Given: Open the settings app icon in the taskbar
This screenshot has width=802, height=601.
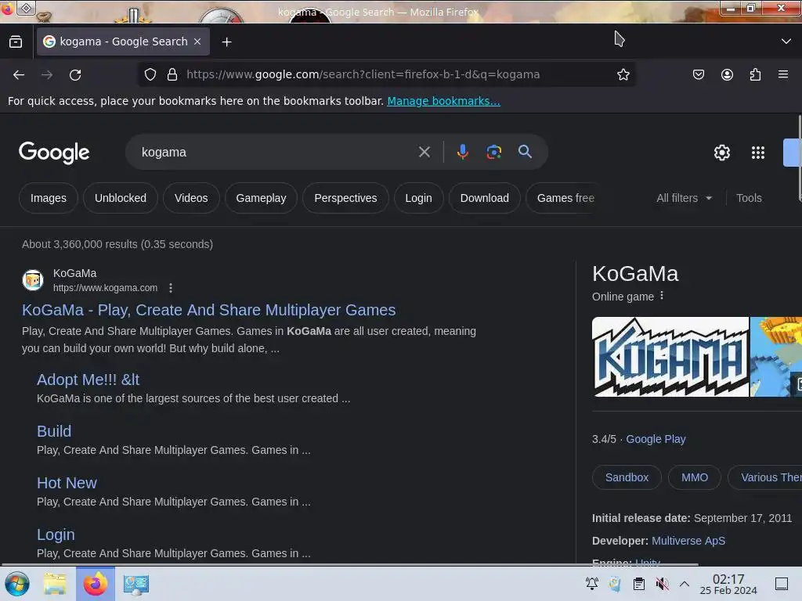Looking at the screenshot, I should click(136, 584).
